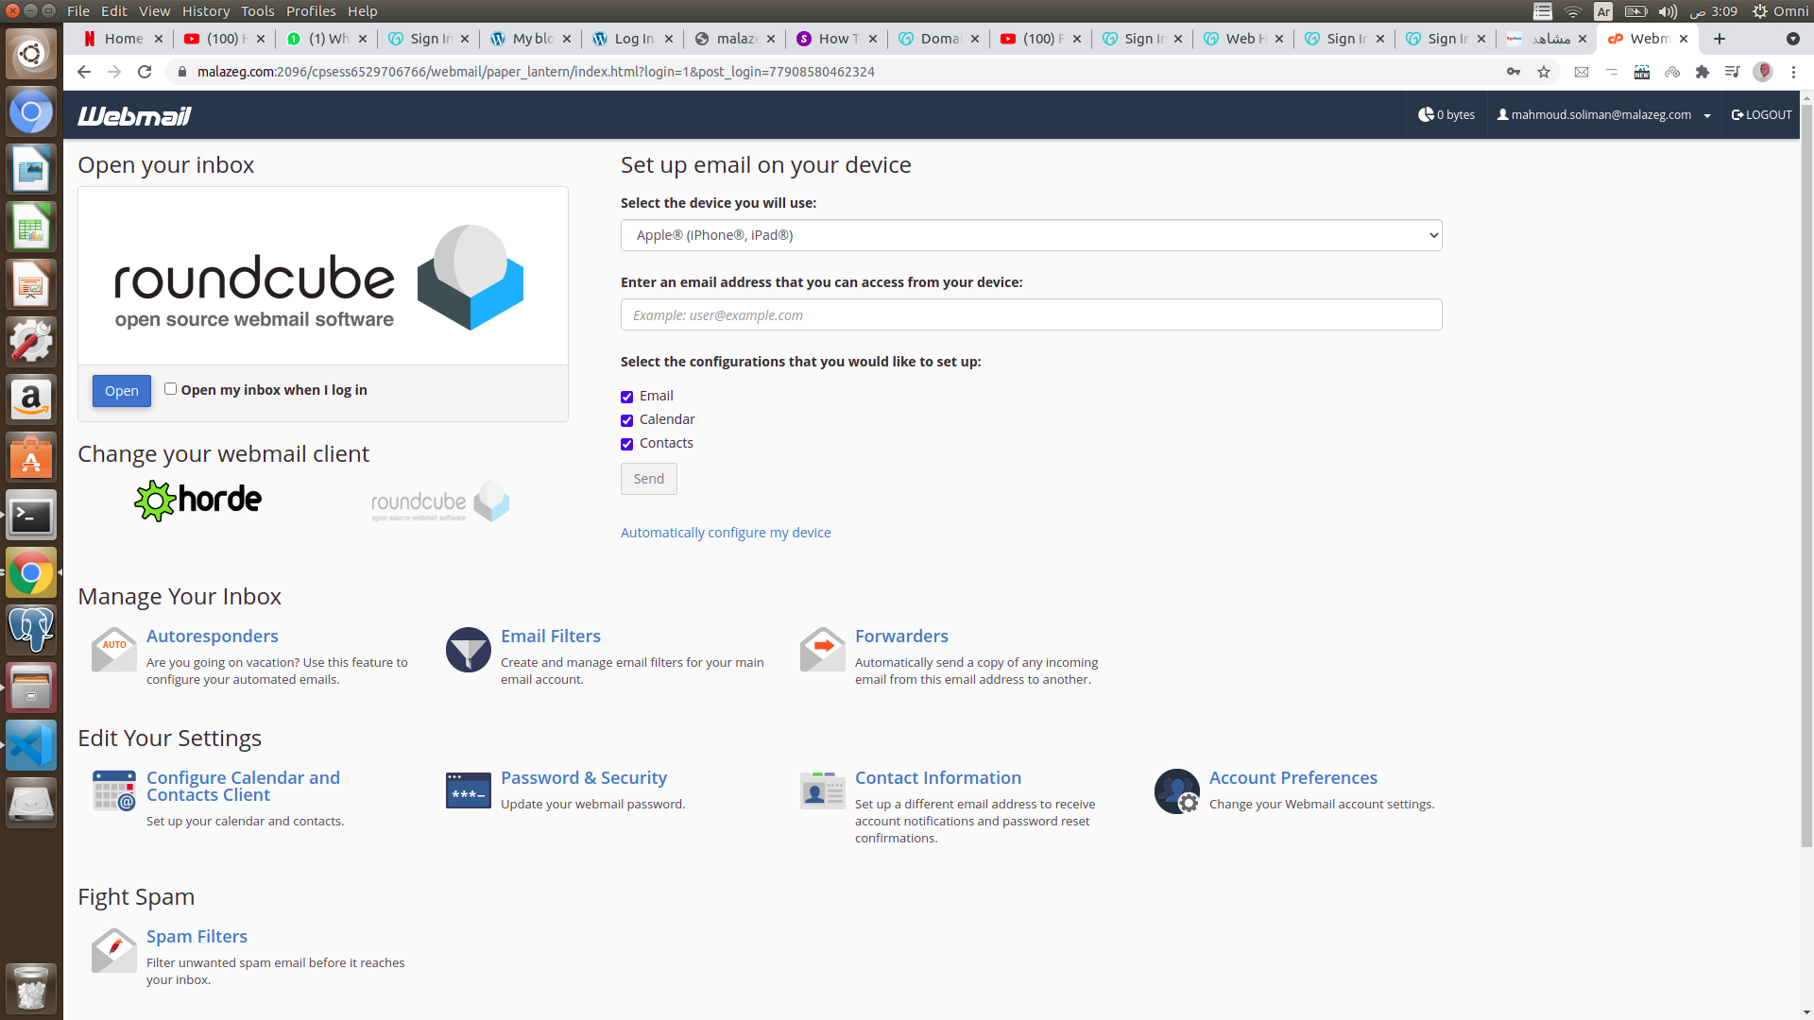Open the browser extensions puzzle icon
This screenshot has width=1814, height=1020.
[1703, 72]
